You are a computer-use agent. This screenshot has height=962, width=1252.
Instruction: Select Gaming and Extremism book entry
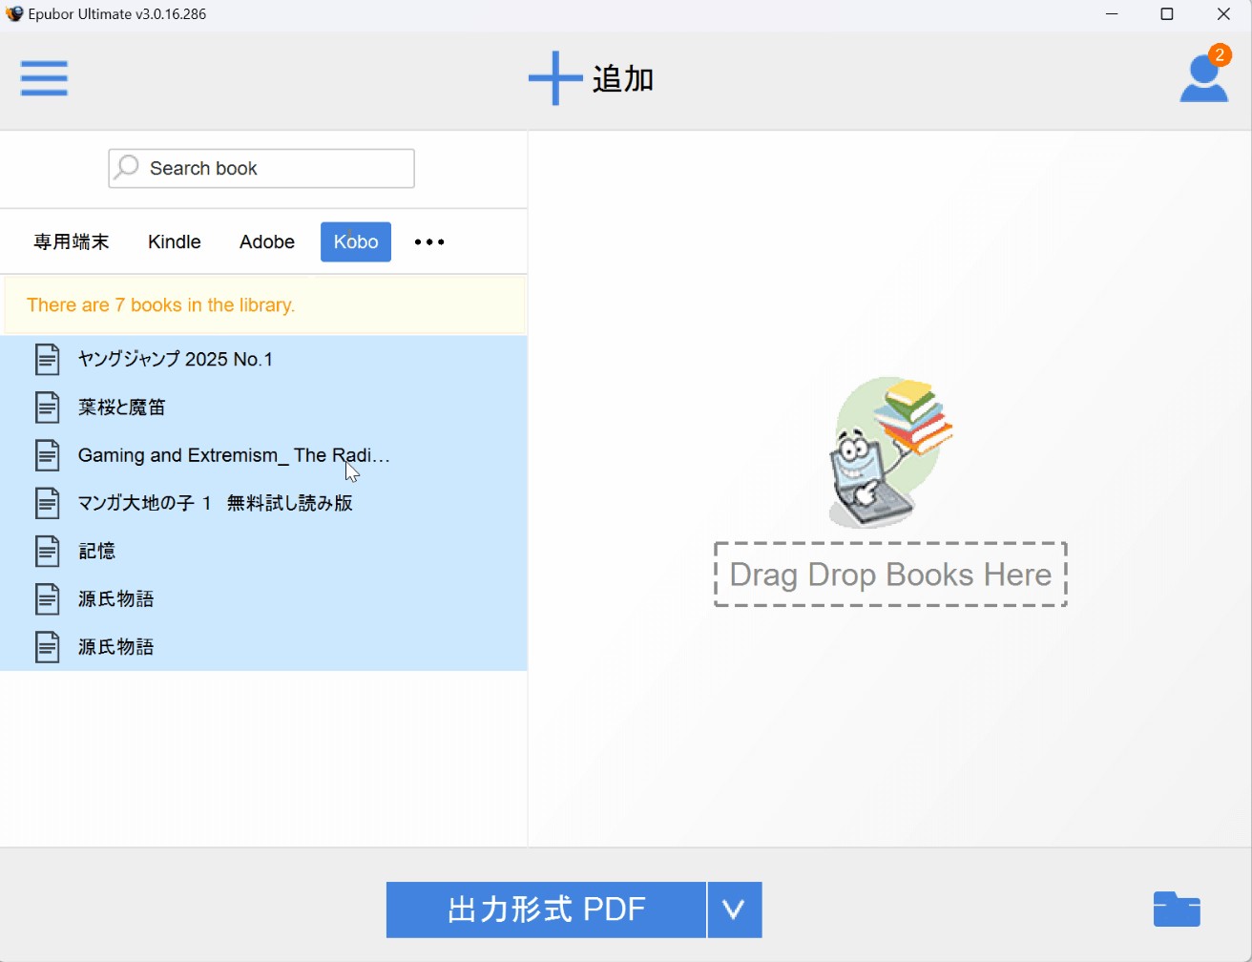click(x=234, y=455)
